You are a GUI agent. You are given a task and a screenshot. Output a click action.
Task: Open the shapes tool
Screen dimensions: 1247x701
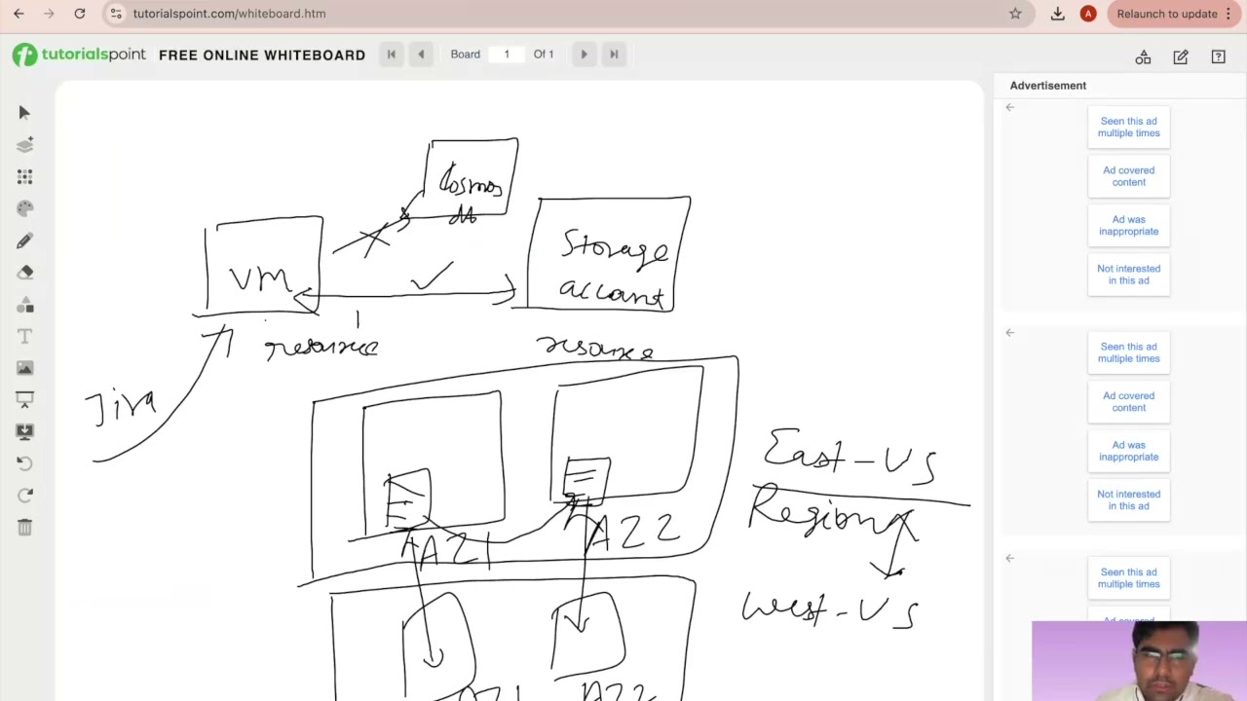click(x=24, y=305)
